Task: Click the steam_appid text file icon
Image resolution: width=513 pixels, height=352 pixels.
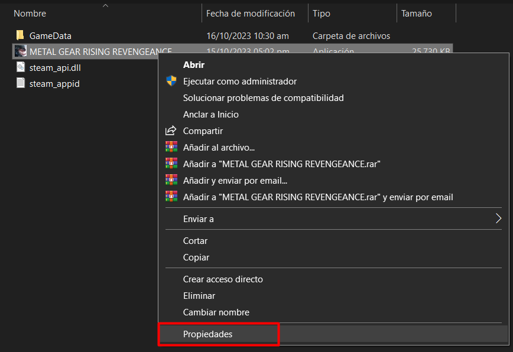Action: pos(20,83)
